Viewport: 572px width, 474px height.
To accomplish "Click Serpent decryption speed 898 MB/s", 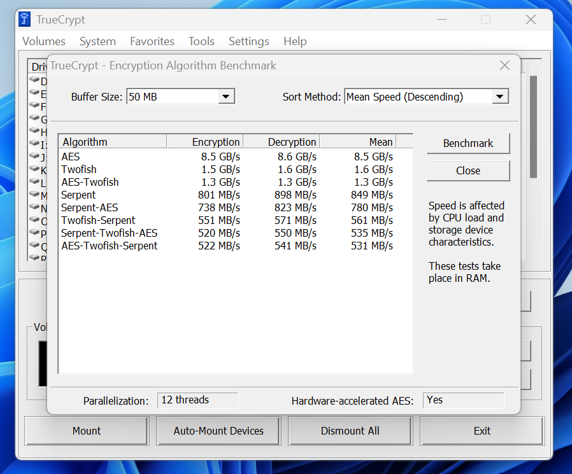I will click(296, 195).
